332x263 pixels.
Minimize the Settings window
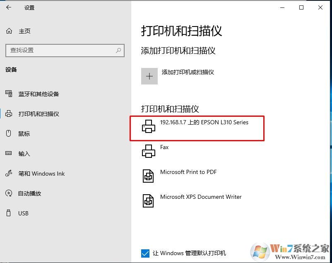coord(282,7)
